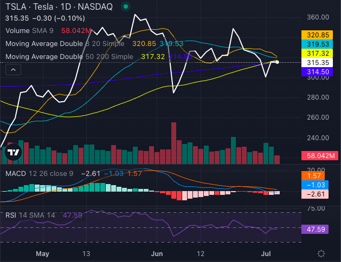Click the purple 47.59 RSI value label
This screenshot has width=341, height=262.
pos(315,229)
